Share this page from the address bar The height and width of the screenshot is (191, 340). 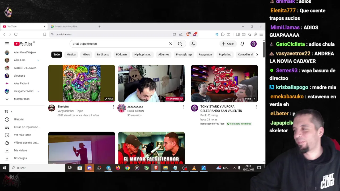point(181,34)
